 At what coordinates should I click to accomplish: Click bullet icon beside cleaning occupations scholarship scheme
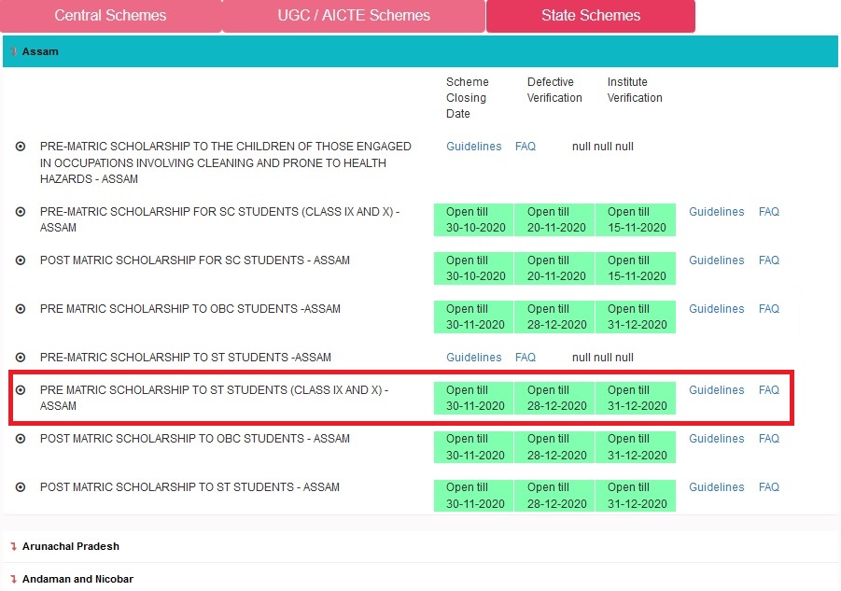21,147
